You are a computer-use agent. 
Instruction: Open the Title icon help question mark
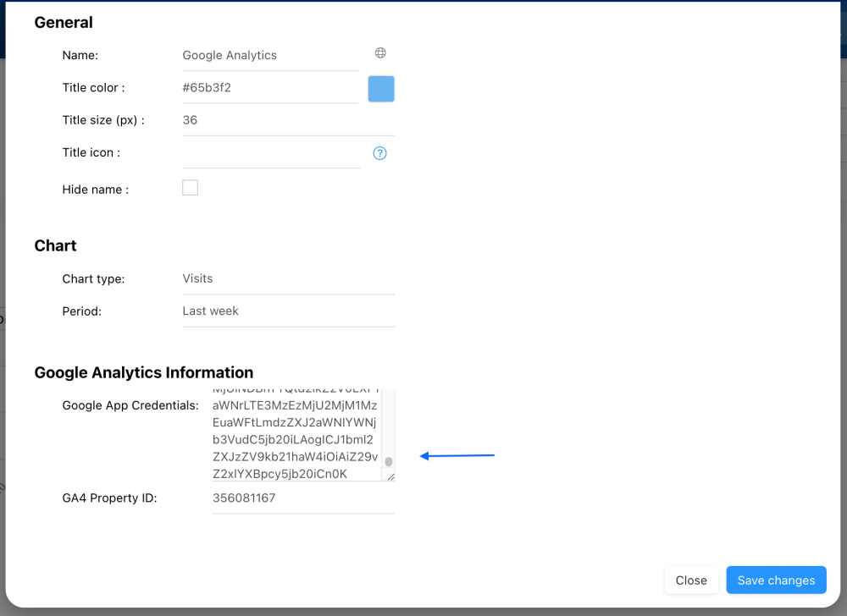[x=380, y=153]
